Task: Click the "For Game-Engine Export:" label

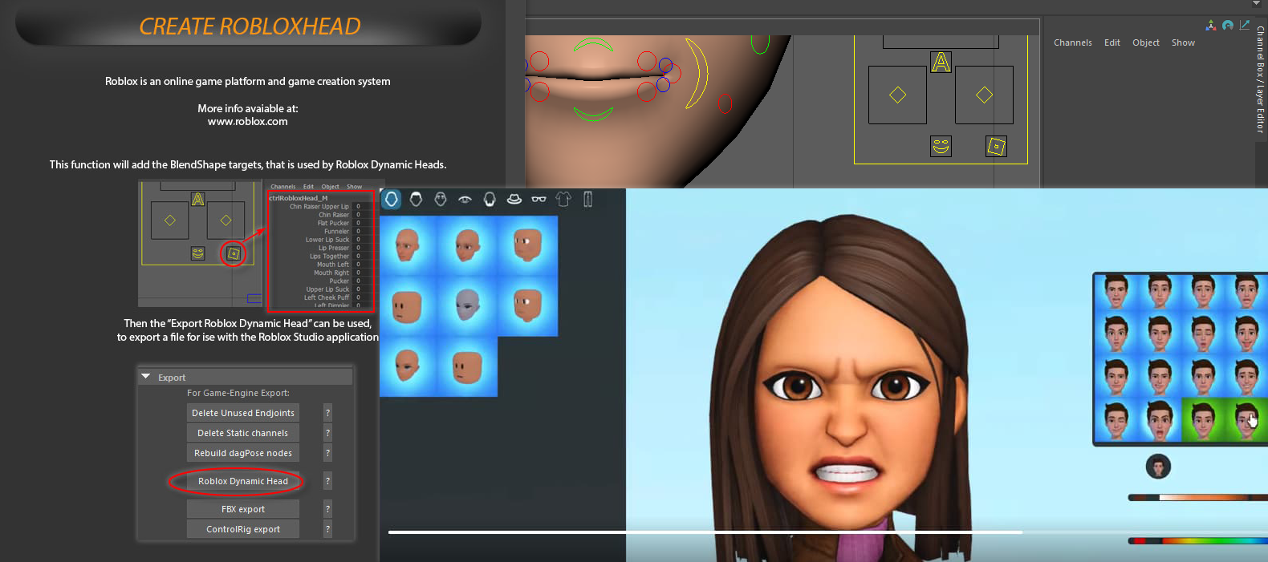Action: pos(238,393)
